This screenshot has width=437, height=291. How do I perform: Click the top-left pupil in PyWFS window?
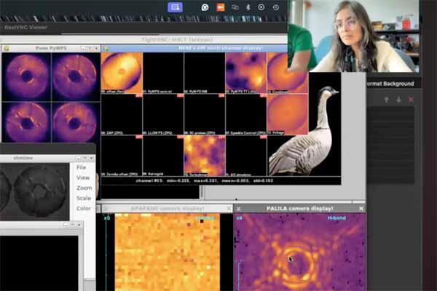point(26,76)
